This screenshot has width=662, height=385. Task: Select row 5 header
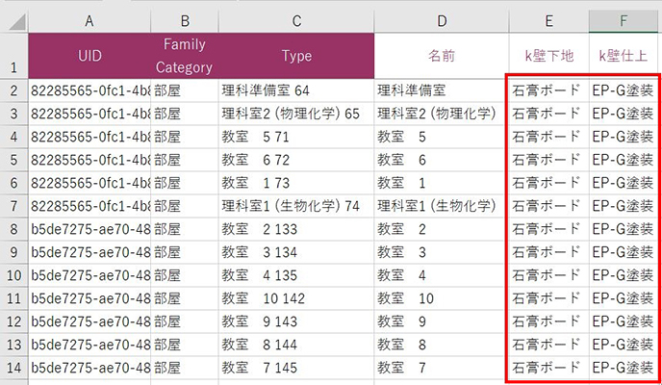(x=13, y=160)
